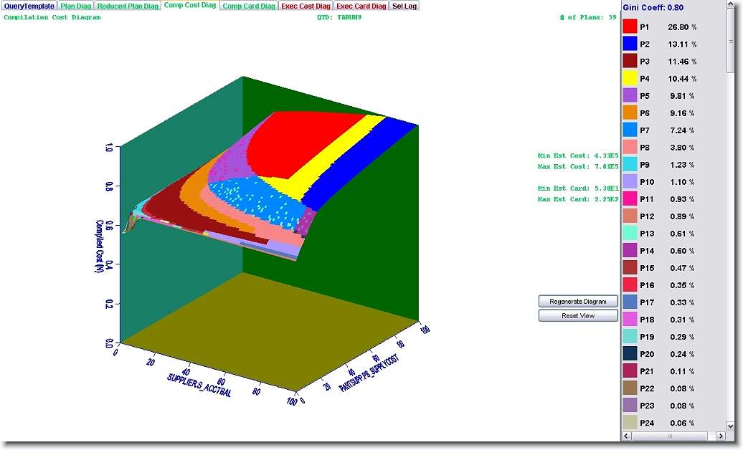Screen dimensions: 743x450
Task: Go to the Exec Cost Diag tab
Action: (x=306, y=6)
